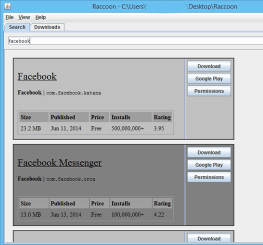This screenshot has width=263, height=245.
Task: Select package name com.facebook.katana
Action: [73, 93]
